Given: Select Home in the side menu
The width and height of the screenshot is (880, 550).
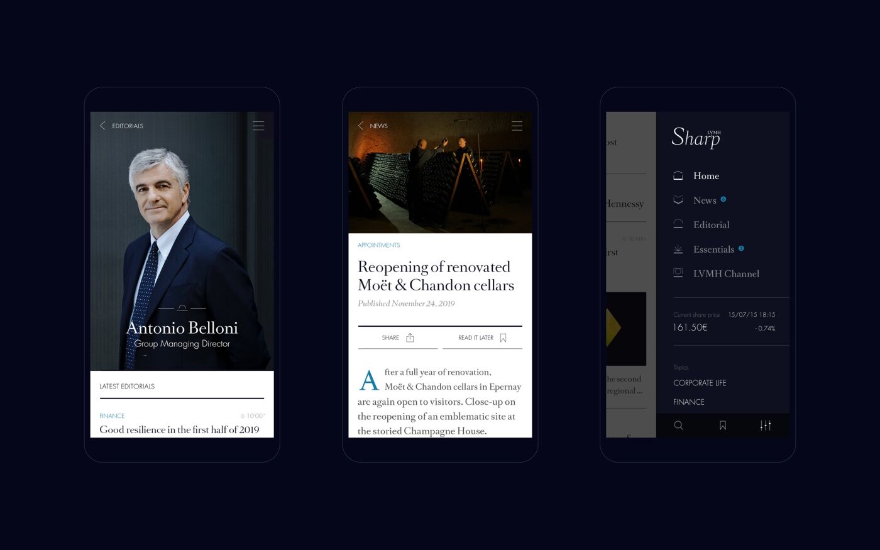Looking at the screenshot, I should (707, 176).
